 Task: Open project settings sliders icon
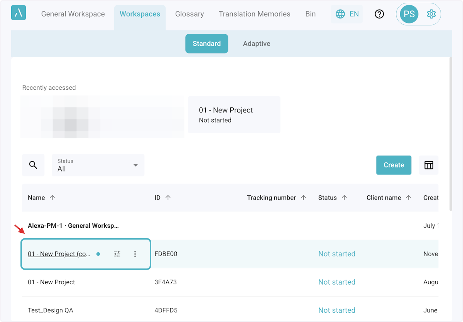tap(117, 254)
